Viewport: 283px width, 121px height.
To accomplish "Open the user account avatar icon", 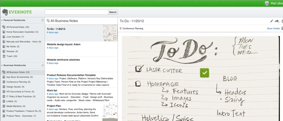I will pyautogui.click(x=267, y=3).
